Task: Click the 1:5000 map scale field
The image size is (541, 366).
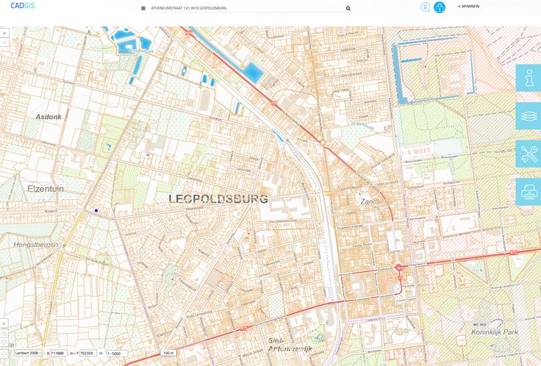Action: pos(116,353)
